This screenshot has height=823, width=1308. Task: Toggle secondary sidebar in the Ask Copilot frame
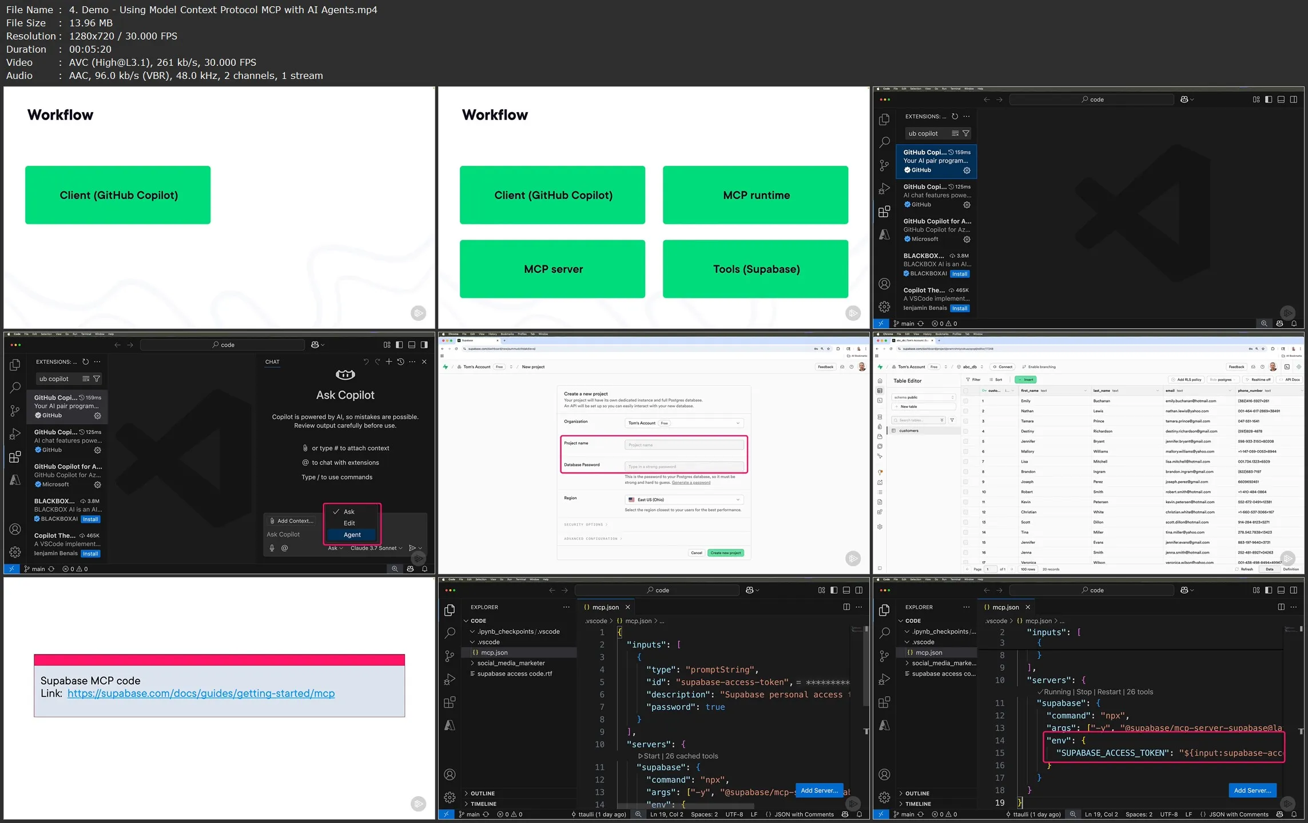(424, 345)
